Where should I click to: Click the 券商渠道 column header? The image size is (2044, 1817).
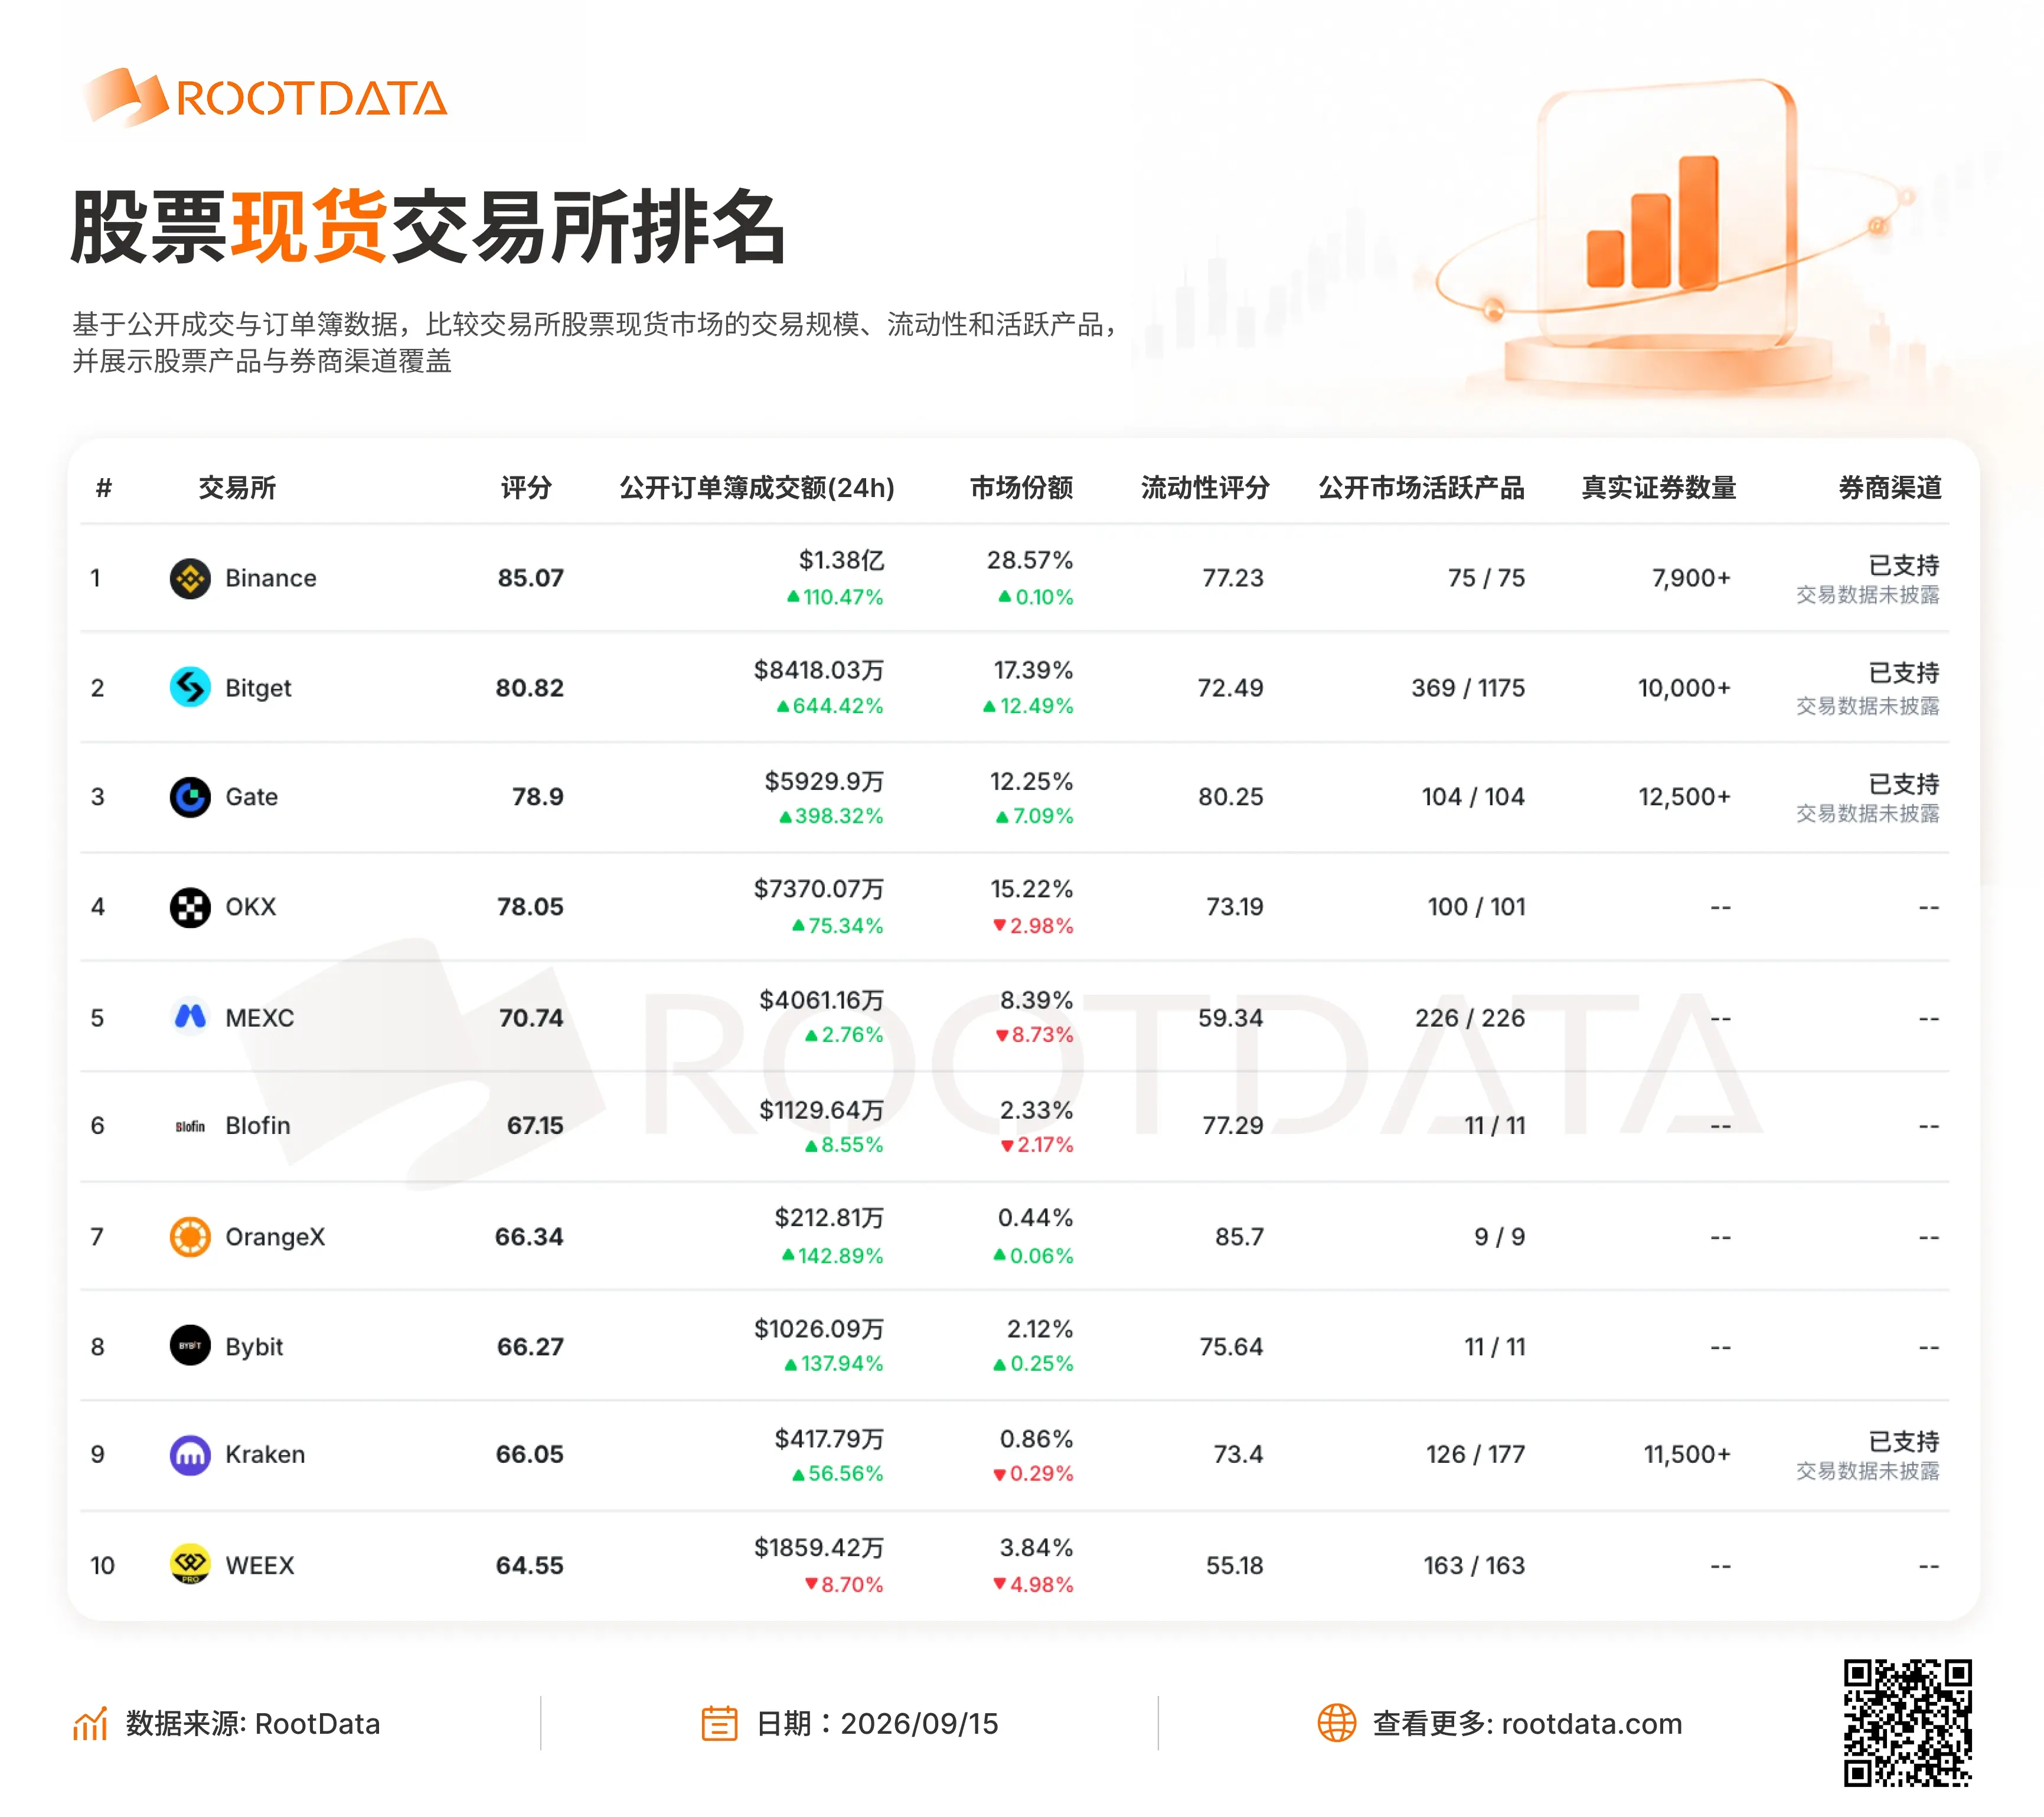click(x=1889, y=488)
